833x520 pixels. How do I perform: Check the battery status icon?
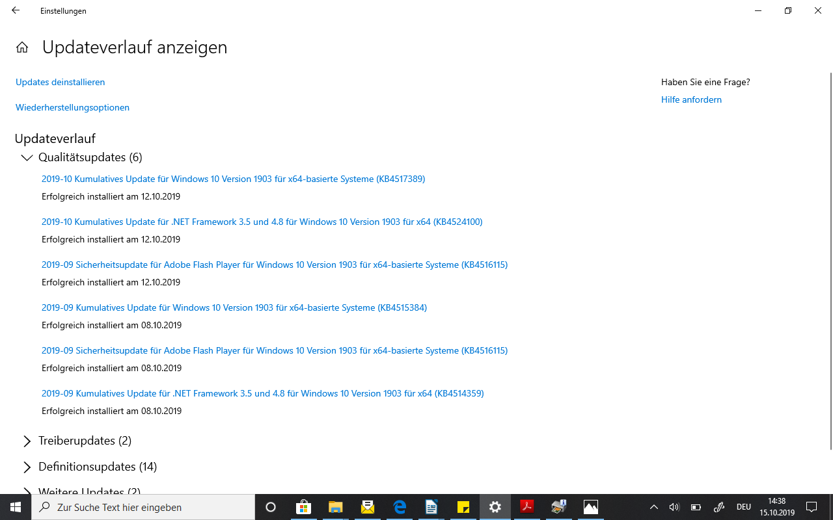(696, 507)
